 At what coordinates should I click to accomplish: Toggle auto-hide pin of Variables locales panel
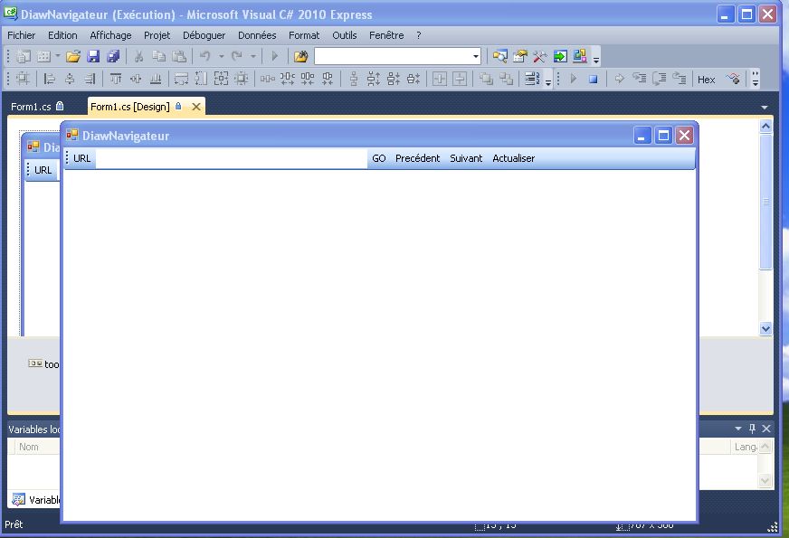pyautogui.click(x=752, y=429)
